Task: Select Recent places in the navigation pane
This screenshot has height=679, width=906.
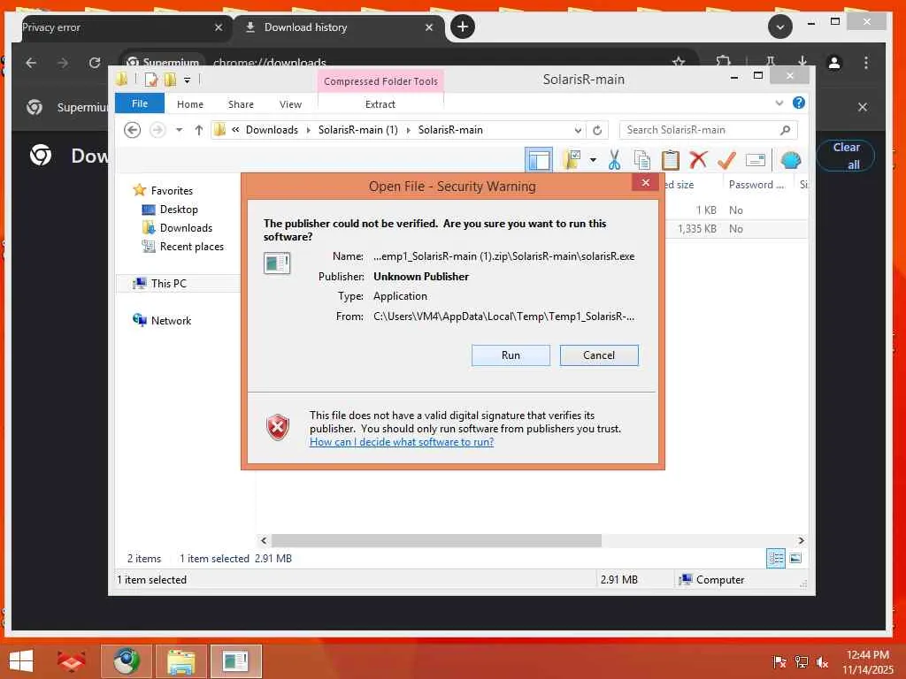Action: [191, 247]
